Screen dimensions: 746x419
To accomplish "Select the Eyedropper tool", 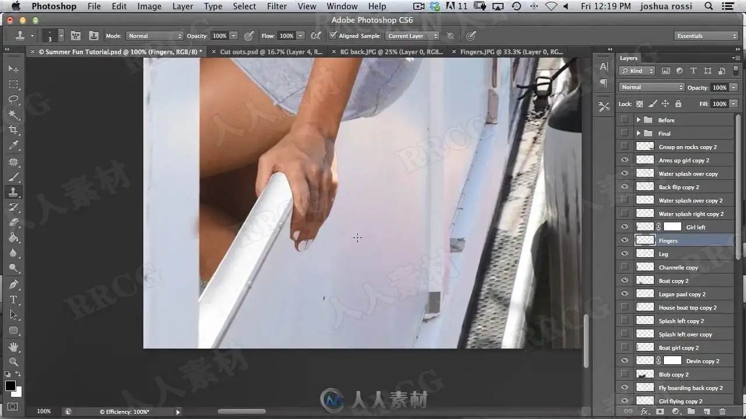I will point(13,145).
